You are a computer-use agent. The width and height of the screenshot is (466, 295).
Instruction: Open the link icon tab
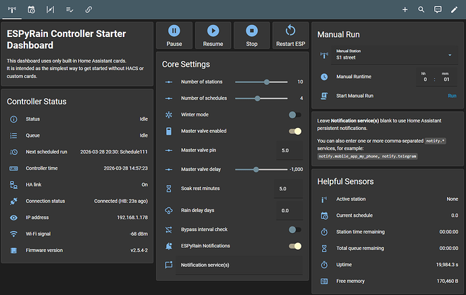pyautogui.click(x=88, y=9)
